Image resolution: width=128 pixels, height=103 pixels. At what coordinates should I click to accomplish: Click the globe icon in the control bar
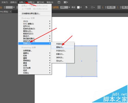(x=86, y=7)
